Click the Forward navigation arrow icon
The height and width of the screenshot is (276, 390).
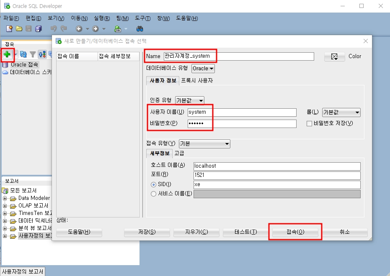[x=96, y=29]
